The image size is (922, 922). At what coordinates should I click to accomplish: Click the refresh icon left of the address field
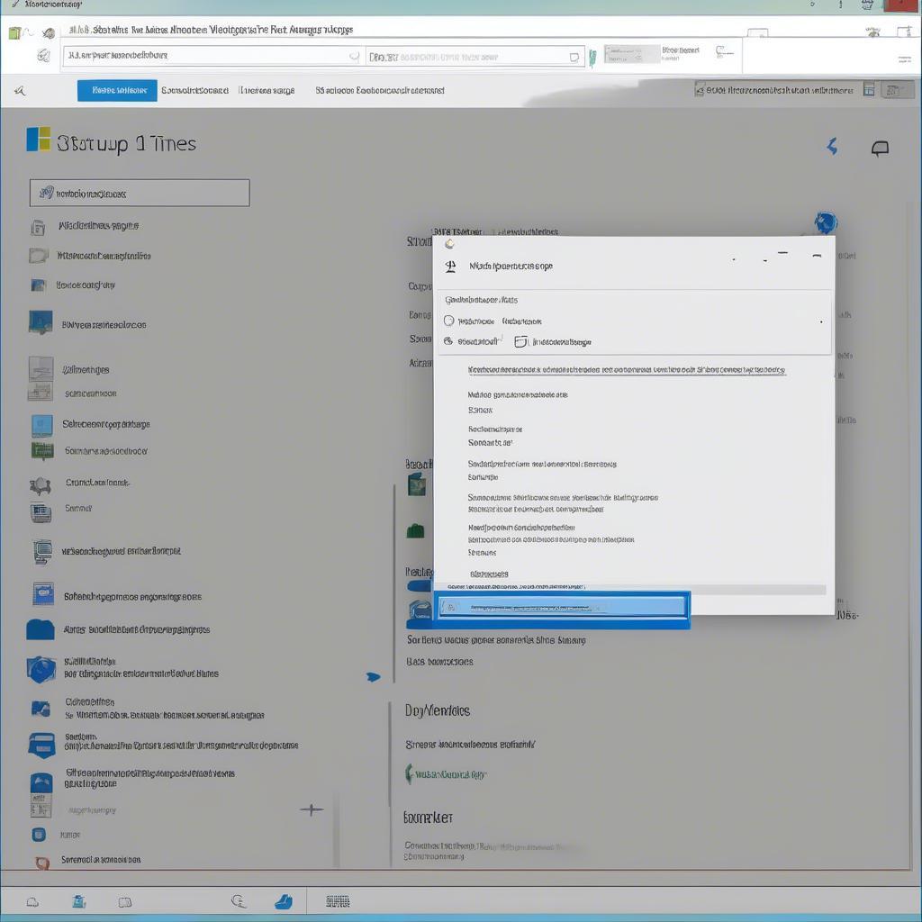point(43,56)
